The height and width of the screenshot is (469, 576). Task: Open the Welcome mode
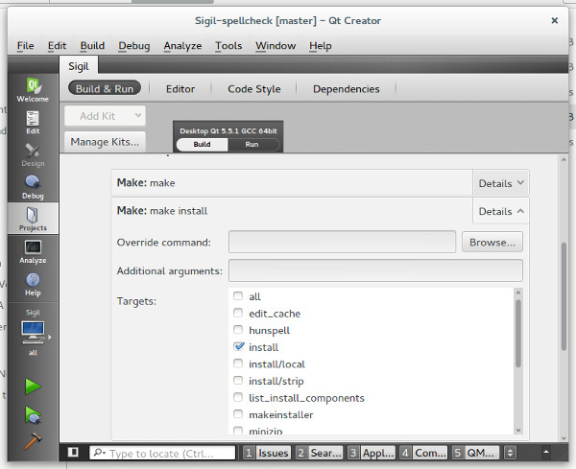click(33, 90)
